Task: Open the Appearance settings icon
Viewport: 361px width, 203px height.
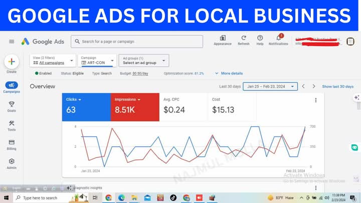Action: [x=223, y=38]
